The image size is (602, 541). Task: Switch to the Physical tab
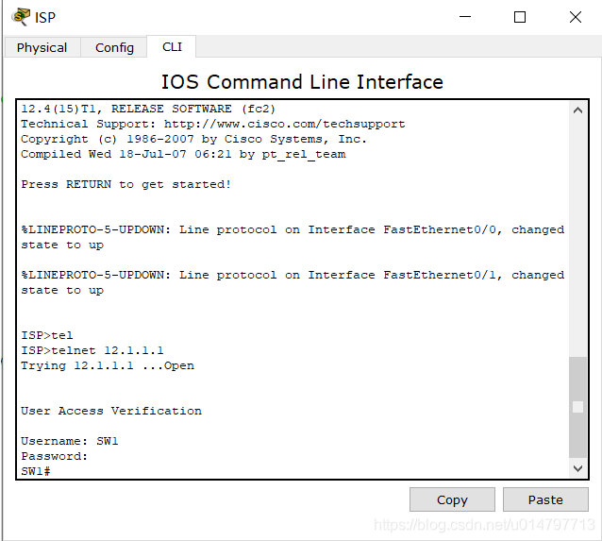tap(42, 47)
